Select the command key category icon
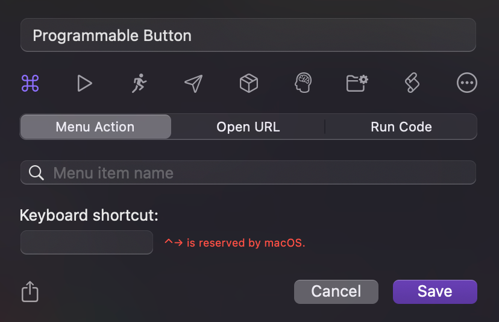The height and width of the screenshot is (322, 499). click(30, 83)
